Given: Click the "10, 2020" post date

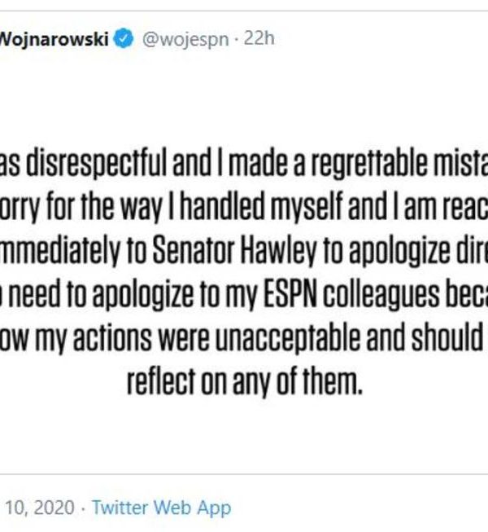Looking at the screenshot, I should click(x=40, y=508).
